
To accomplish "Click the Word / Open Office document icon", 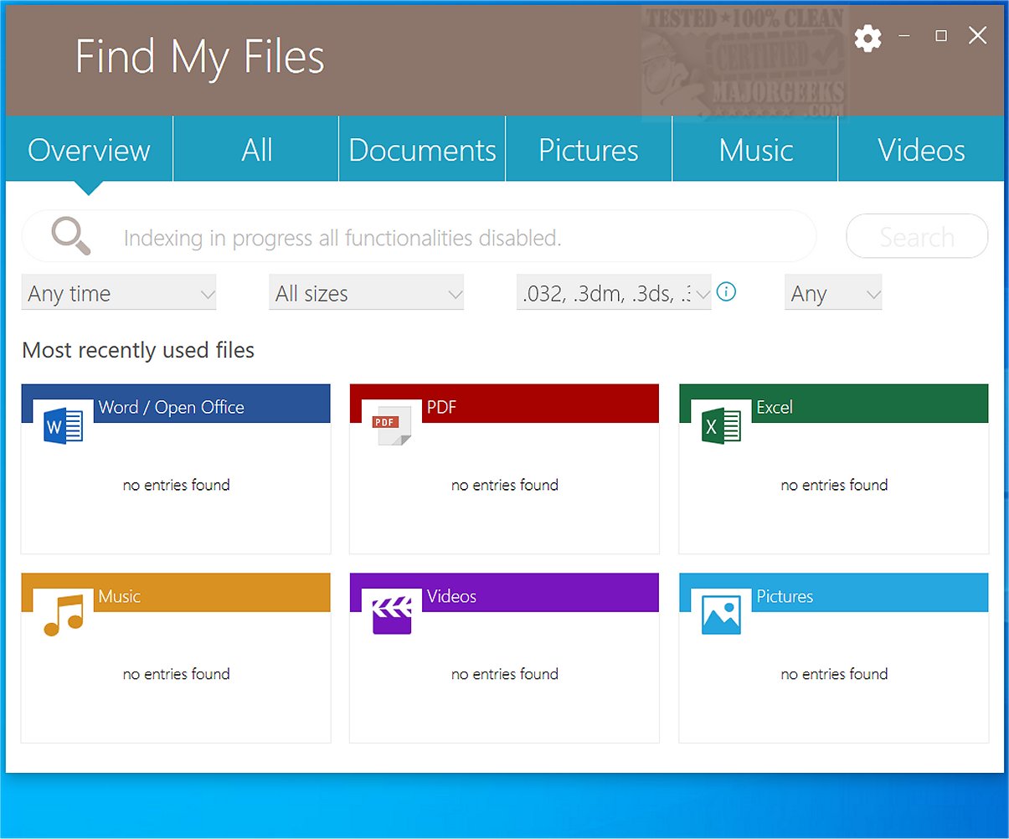I will click(x=61, y=425).
